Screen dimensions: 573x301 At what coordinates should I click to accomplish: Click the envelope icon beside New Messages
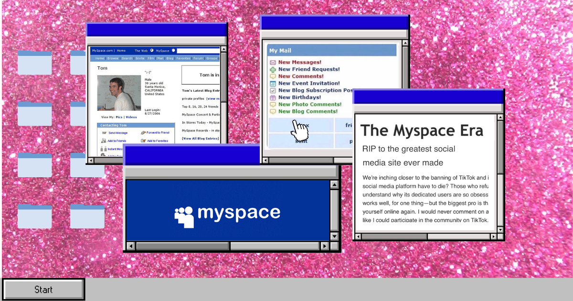[273, 62]
